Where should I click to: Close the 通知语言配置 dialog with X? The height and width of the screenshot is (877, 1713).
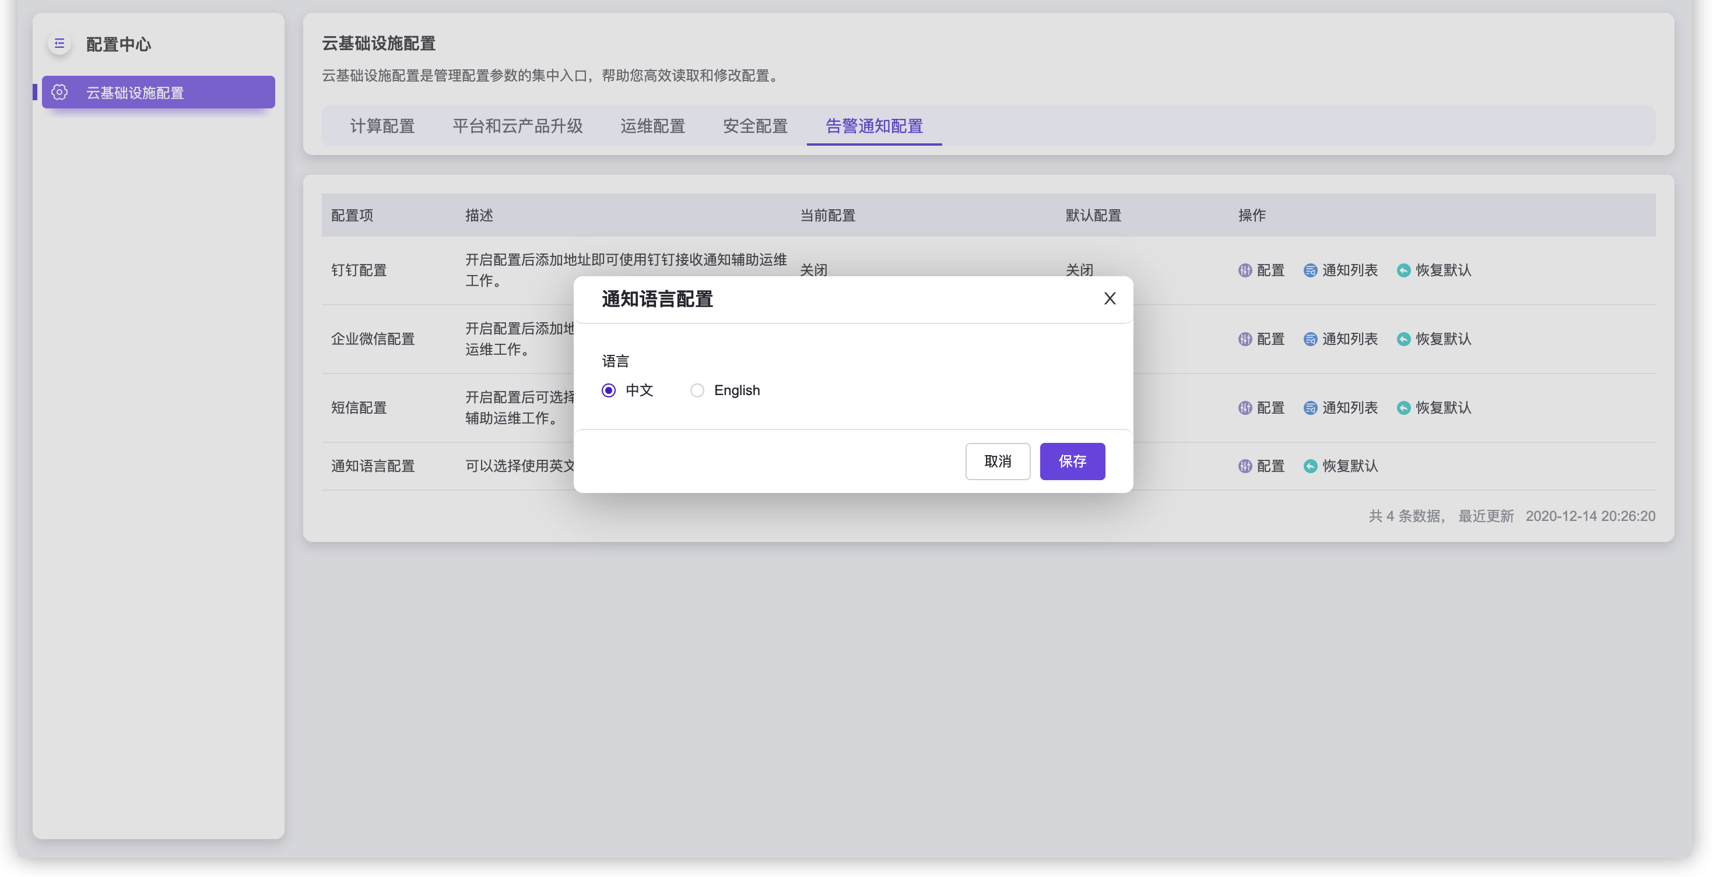[1109, 299]
